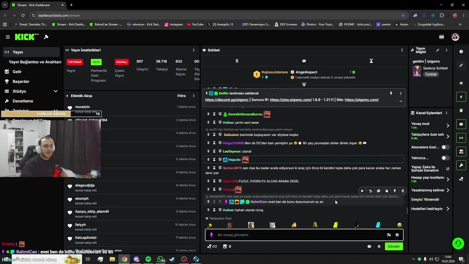This screenshot has width=469, height=264.
Task: Open the user avatar menu in the header
Action: [455, 37]
